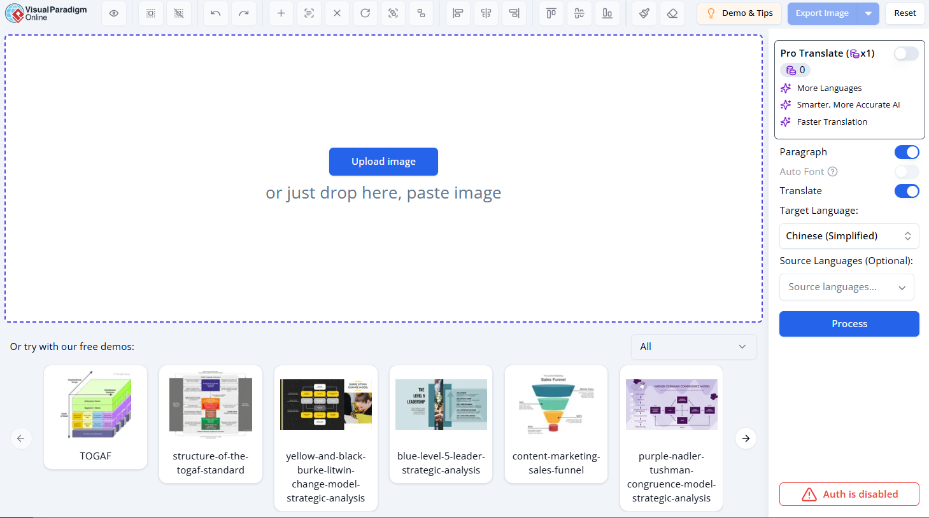Click the Upload image button
Image resolution: width=929 pixels, height=518 pixels.
(383, 162)
